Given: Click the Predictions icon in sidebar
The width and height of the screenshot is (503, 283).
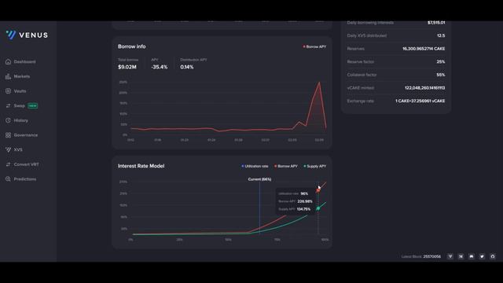Looking at the screenshot, I should coord(8,179).
